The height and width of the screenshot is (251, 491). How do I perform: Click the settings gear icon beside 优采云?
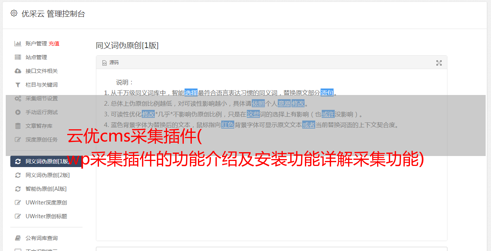[x=14, y=13]
